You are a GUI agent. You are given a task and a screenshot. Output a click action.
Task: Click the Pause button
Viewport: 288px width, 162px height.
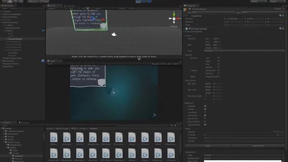[144, 1]
